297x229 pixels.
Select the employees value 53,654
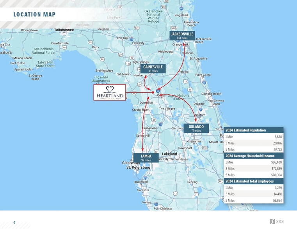coord(277,201)
